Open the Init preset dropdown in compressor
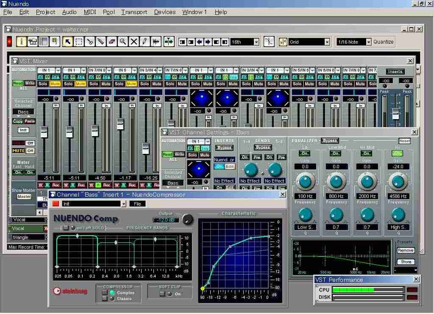Image resolution: width=434 pixels, height=314 pixels. tap(123, 204)
